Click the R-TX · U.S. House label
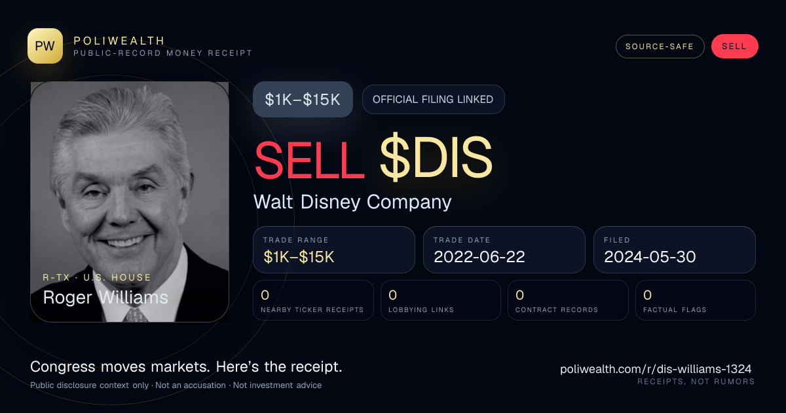The width and height of the screenshot is (786, 413). pyautogui.click(x=97, y=277)
